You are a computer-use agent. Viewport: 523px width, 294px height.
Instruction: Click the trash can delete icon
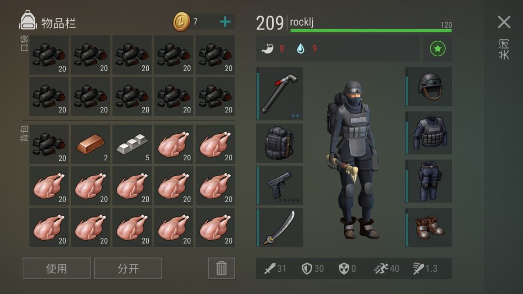coord(221,268)
